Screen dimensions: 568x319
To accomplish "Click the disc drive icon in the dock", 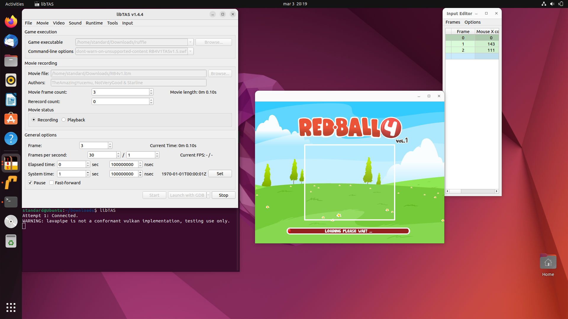I will [x=11, y=222].
